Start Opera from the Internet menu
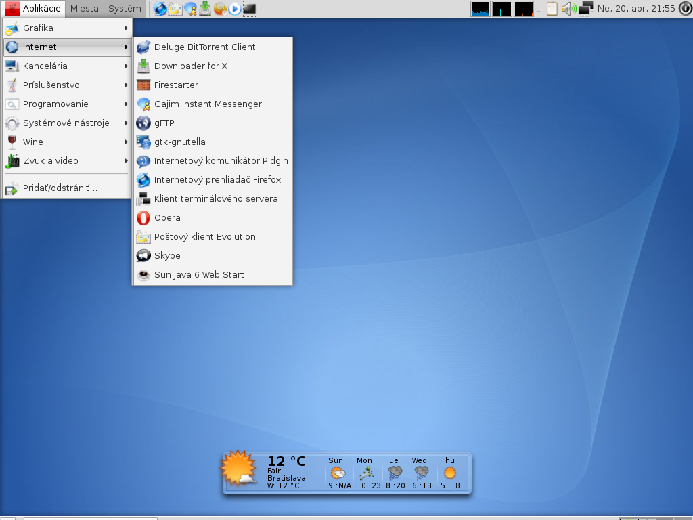 [167, 218]
